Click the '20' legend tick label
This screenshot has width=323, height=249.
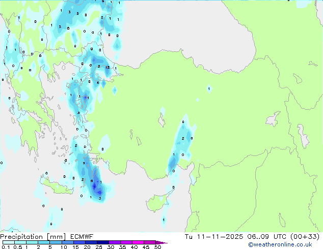[x=87, y=247]
